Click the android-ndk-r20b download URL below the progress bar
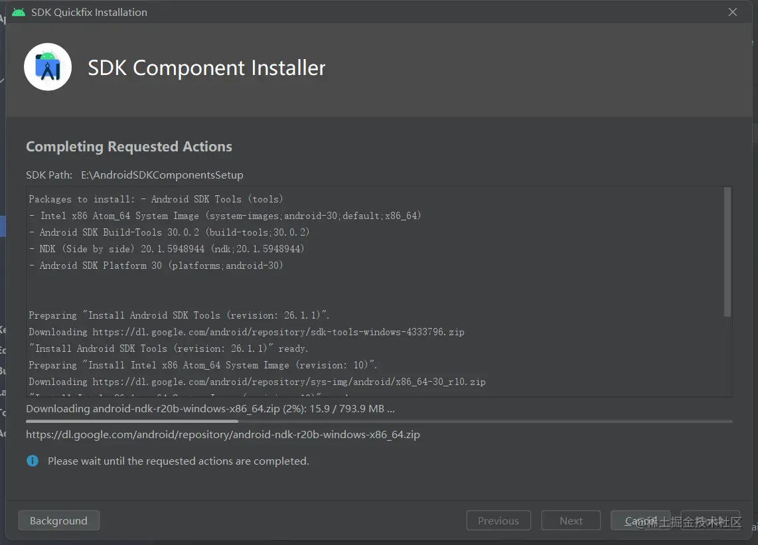This screenshot has width=758, height=545. (223, 435)
